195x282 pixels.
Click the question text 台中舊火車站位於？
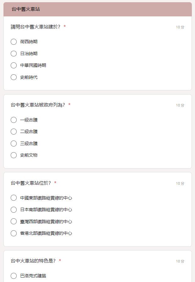(31, 183)
